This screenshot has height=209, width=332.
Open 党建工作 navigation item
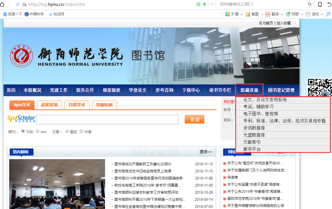click(59, 90)
